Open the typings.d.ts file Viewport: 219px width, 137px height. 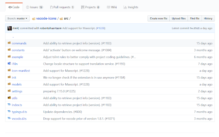click(x=20, y=112)
